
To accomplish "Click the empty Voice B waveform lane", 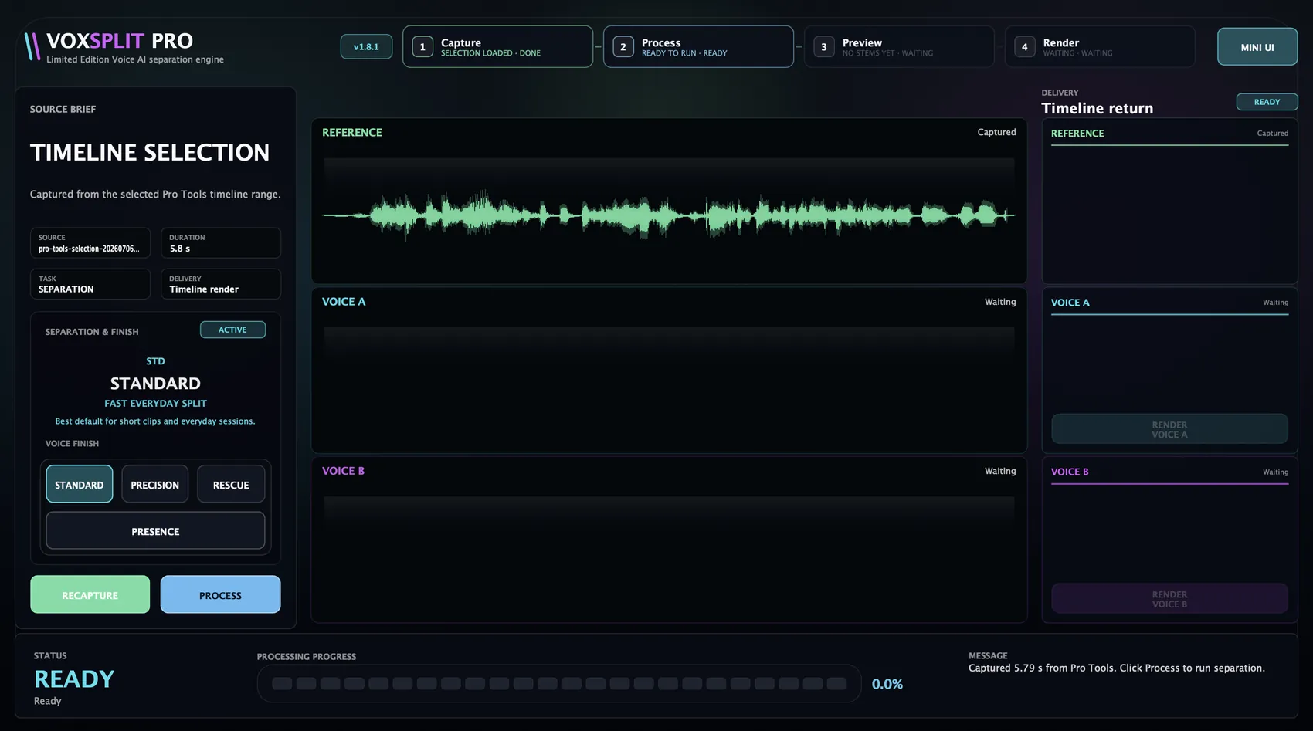I will click(669, 554).
